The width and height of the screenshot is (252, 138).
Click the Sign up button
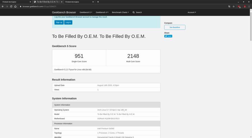59,22
